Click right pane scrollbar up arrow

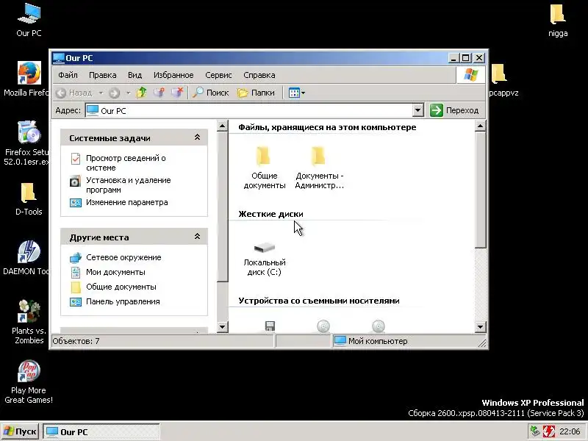pos(481,126)
